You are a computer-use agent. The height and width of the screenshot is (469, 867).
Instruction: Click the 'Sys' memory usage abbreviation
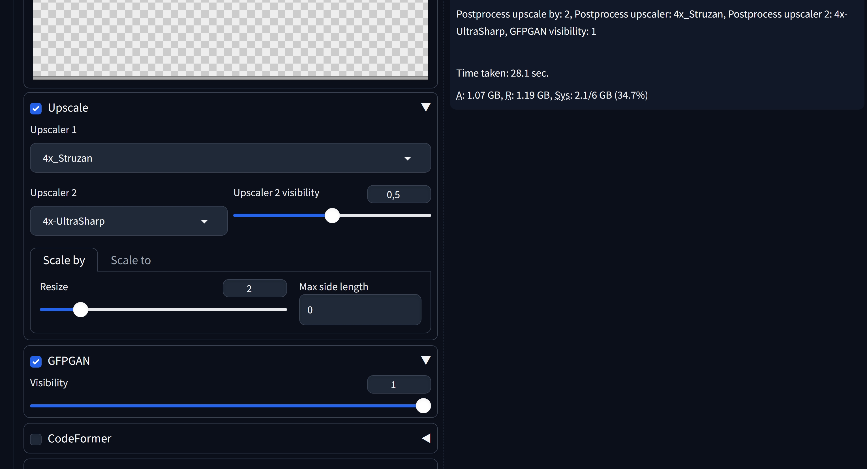point(563,95)
